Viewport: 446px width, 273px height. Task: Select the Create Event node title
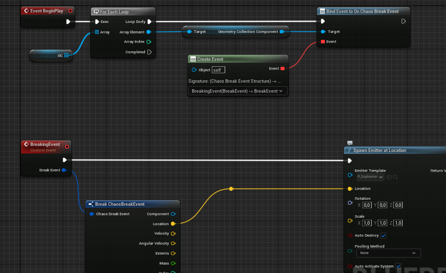210,59
